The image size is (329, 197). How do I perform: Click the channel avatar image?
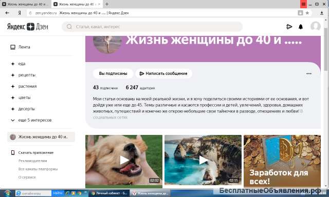coord(107,45)
